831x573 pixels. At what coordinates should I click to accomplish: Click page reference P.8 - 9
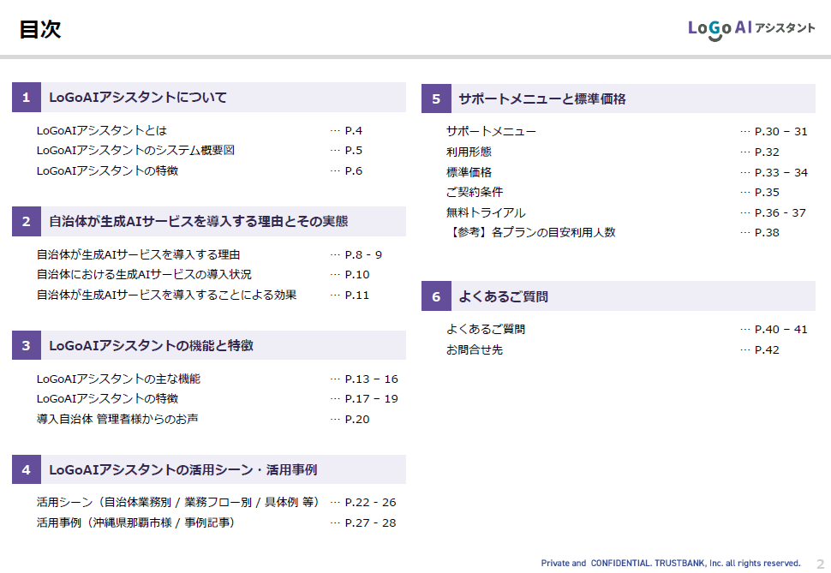363,255
